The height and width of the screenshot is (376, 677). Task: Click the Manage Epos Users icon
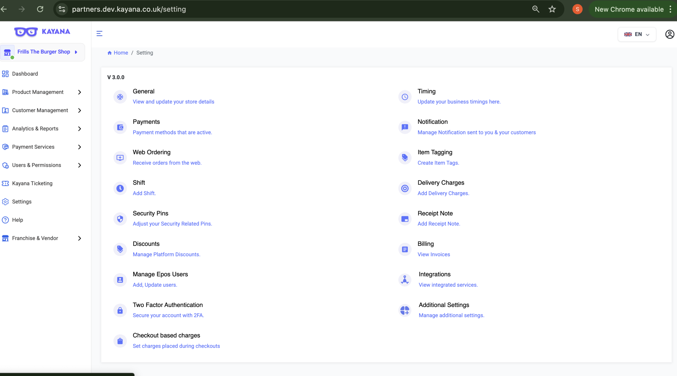point(120,280)
